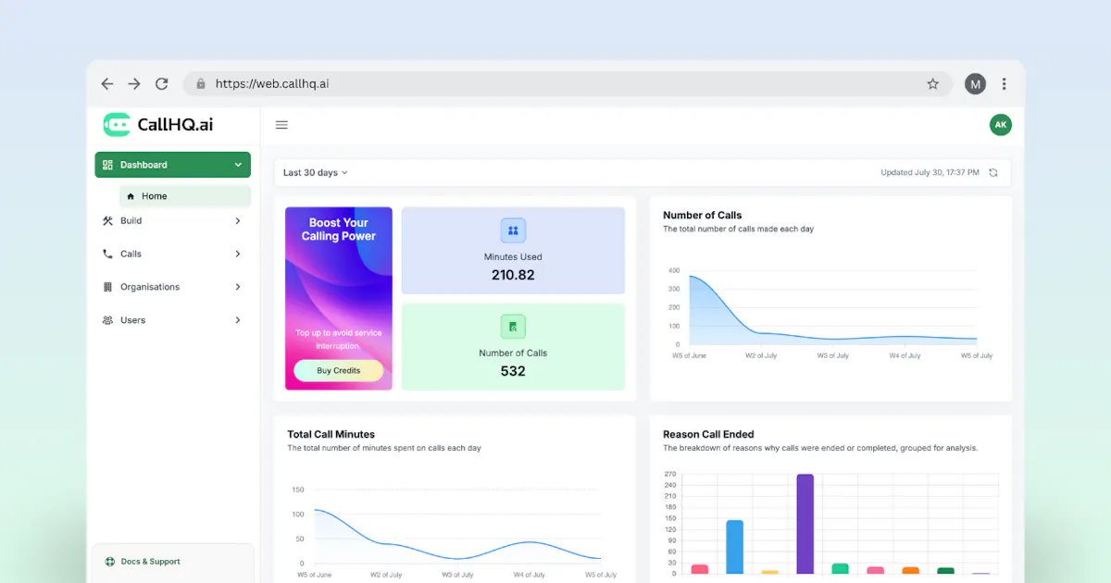Click the tall purple bar in chart
This screenshot has height=583, width=1111.
(805, 524)
